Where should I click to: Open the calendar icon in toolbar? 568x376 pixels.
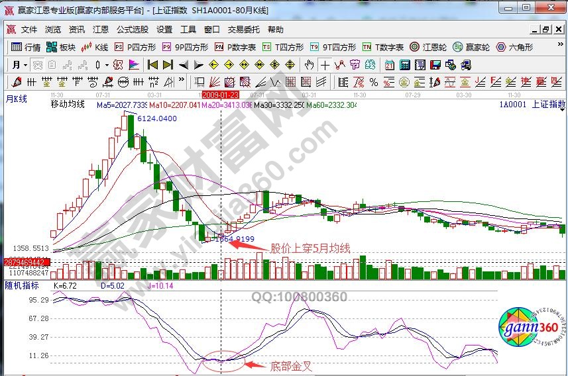tap(389, 65)
